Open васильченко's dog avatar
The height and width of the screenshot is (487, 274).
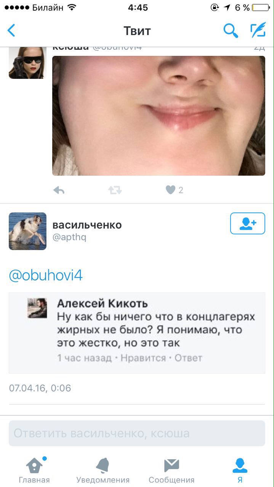coord(27,231)
